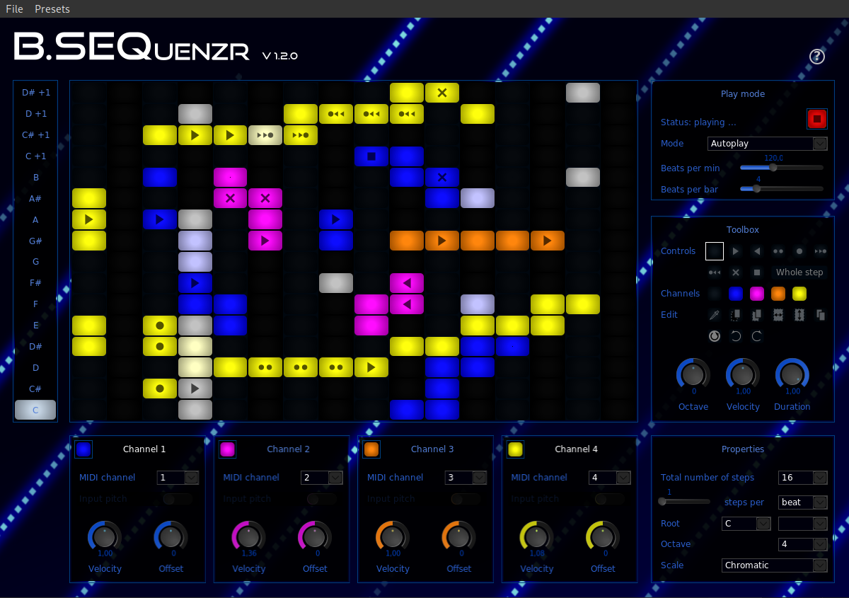Select the empty control tool in Toolbox
This screenshot has width=849, height=598.
tap(715, 251)
